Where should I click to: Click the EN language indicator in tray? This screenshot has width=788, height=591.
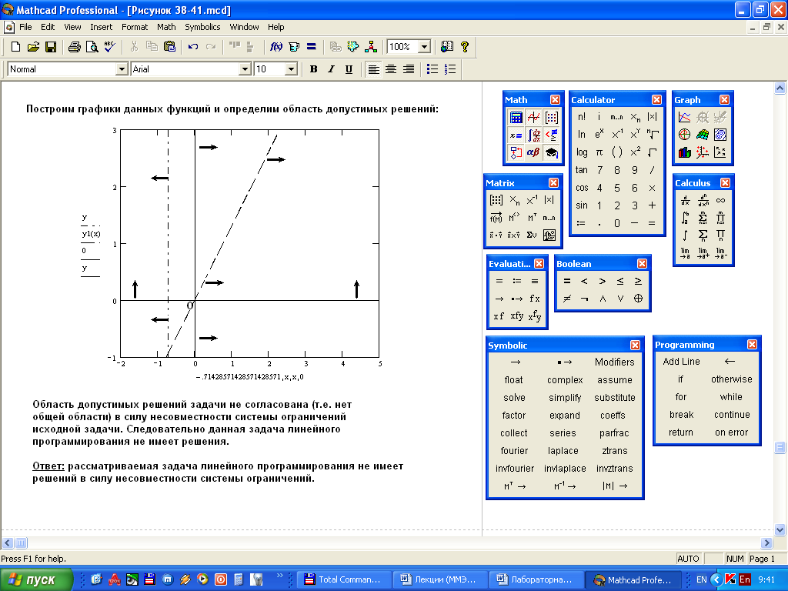click(702, 580)
